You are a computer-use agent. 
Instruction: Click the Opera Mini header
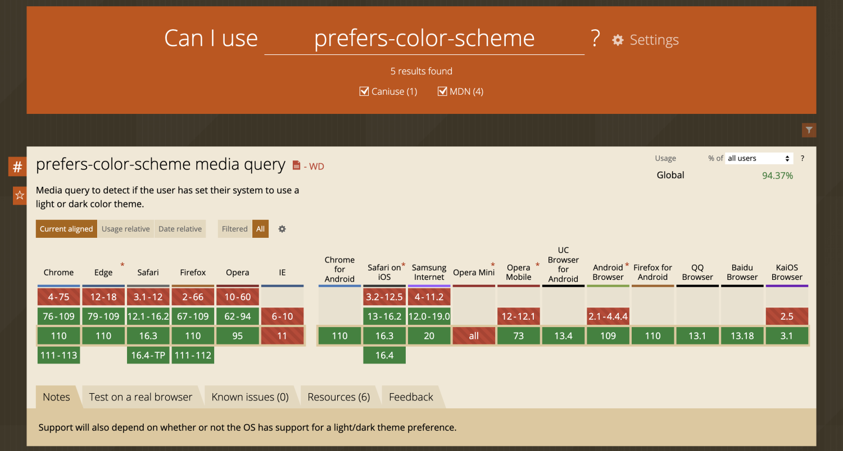coord(474,273)
